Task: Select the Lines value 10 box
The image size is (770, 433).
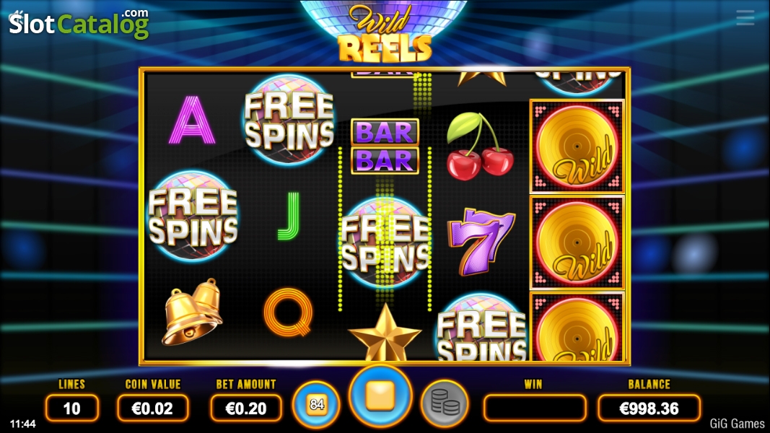Action: 71,408
